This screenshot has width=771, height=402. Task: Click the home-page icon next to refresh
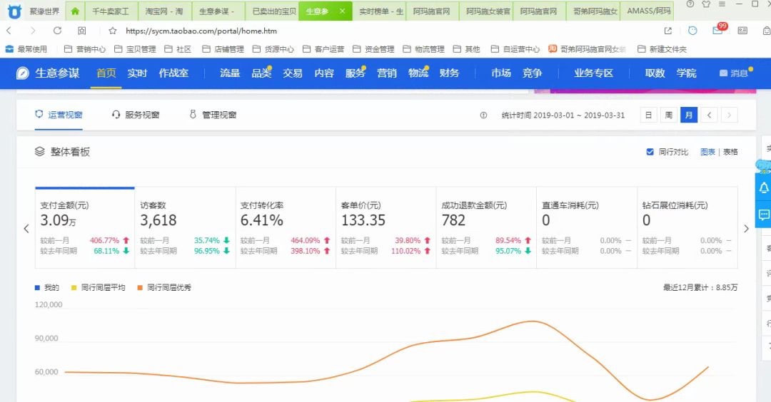pyautogui.click(x=82, y=31)
